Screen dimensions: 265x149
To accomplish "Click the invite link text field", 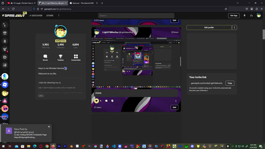I will pyautogui.click(x=207, y=83).
